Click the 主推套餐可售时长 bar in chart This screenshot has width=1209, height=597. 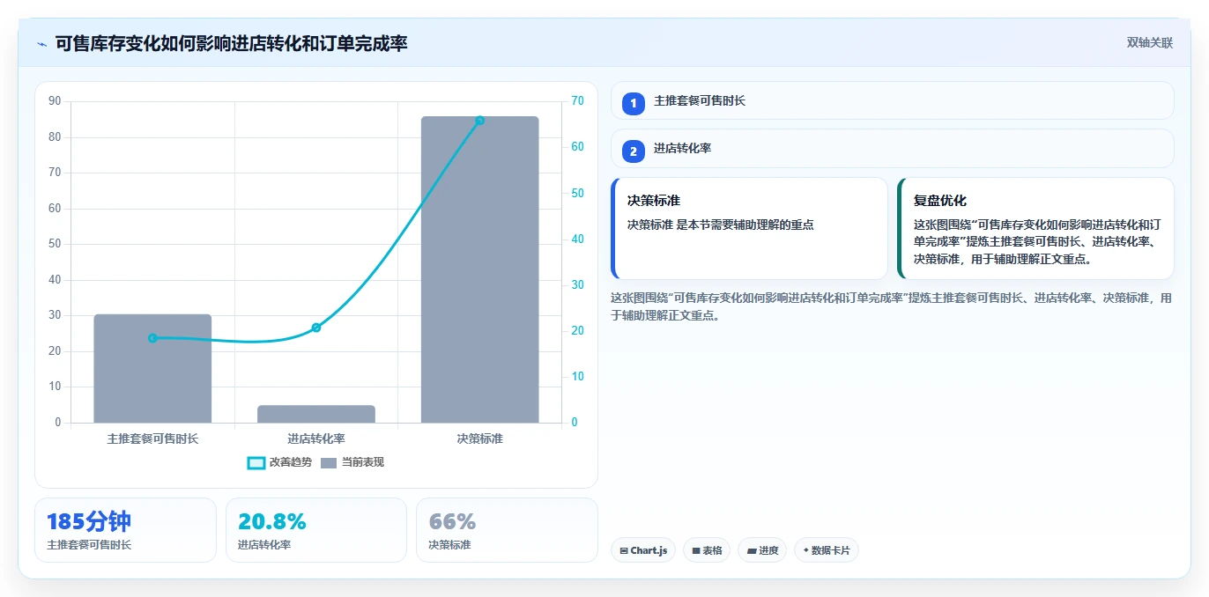click(152, 368)
